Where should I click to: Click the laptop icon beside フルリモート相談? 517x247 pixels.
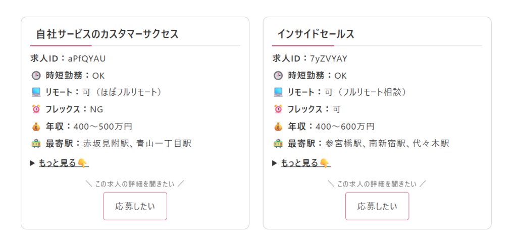click(x=278, y=92)
